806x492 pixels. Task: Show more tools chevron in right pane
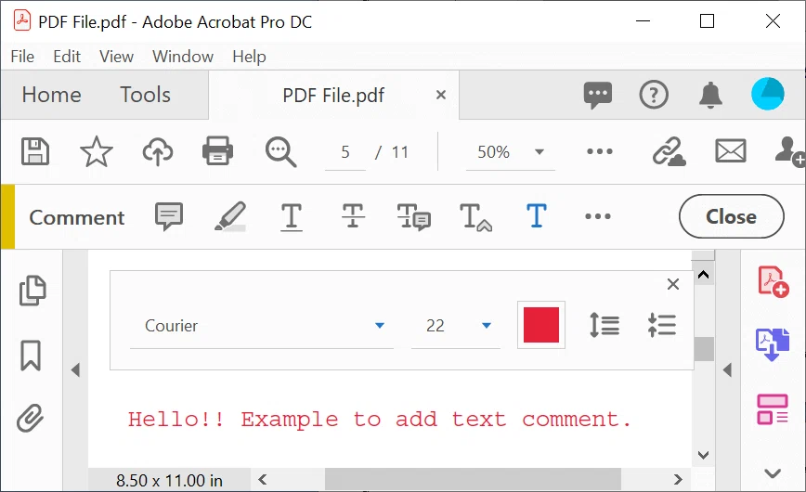coord(773,473)
